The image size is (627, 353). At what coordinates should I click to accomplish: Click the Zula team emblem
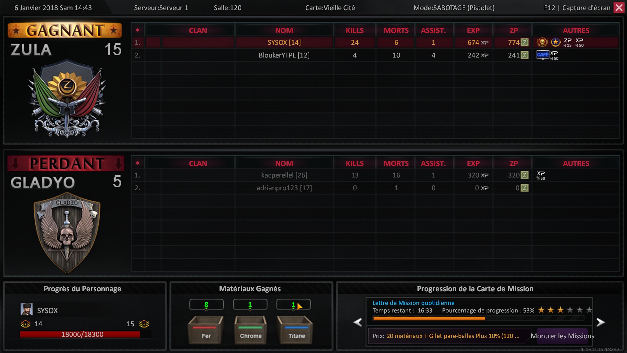pos(67,99)
